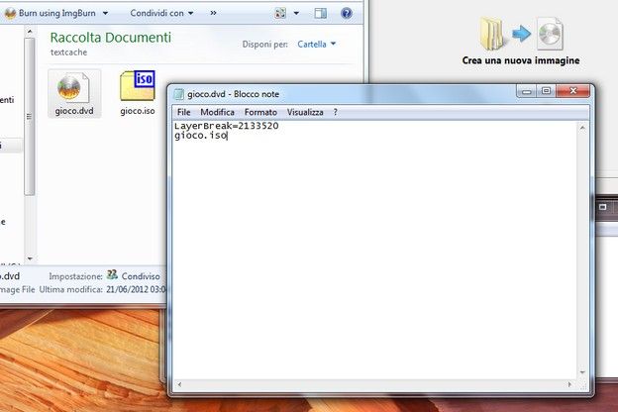
Task: Click the Crea una nuova immagine icon
Action: click(521, 35)
